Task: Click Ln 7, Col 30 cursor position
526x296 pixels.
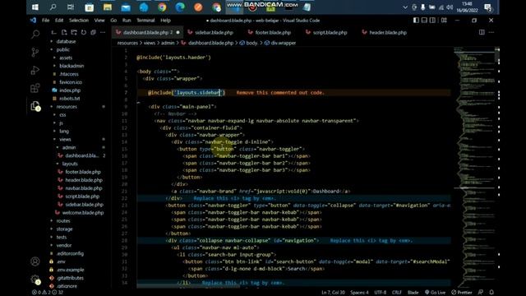Action: (333, 293)
